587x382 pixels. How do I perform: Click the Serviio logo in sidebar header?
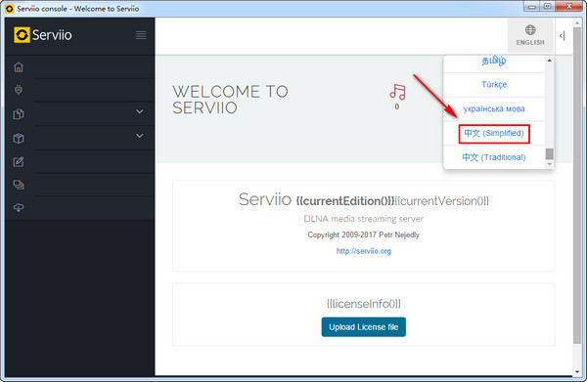click(43, 35)
